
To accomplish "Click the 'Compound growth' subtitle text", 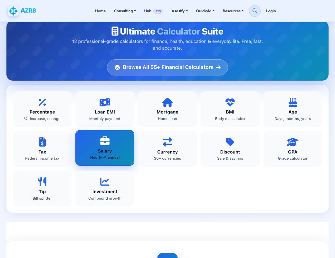I will coord(105,198).
